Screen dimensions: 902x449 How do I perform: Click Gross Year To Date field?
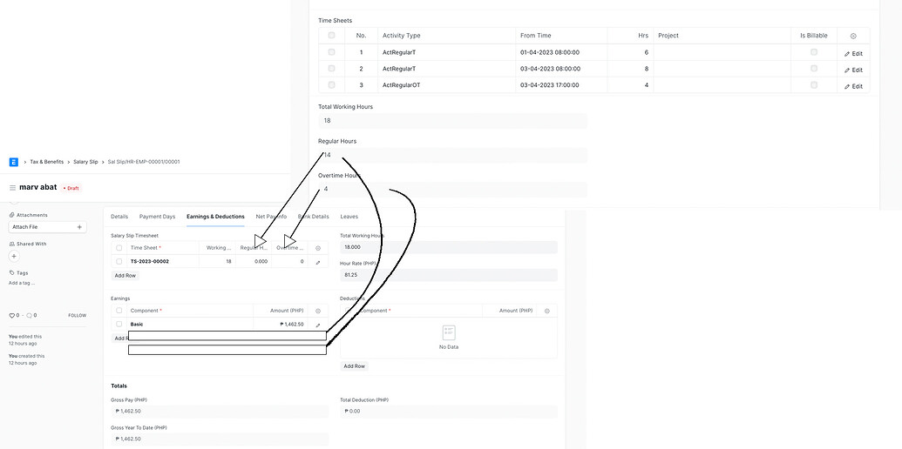[220, 439]
